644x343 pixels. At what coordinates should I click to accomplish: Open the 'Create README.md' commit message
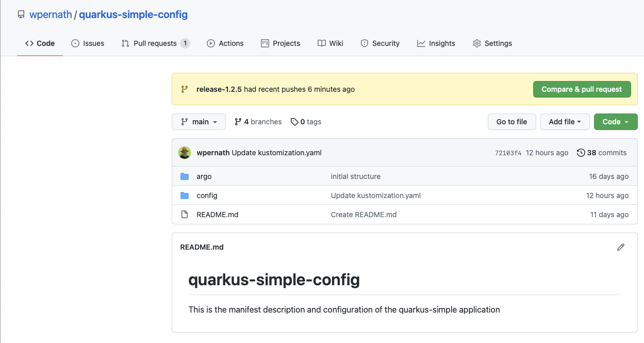click(x=364, y=215)
